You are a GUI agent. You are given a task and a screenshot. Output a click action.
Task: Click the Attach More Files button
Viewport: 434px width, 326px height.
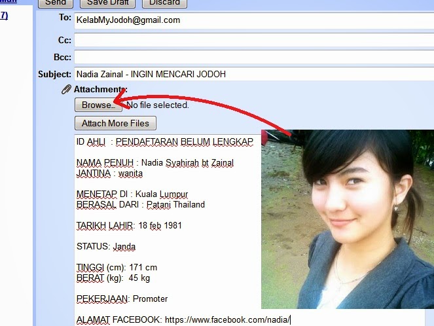[x=115, y=123]
